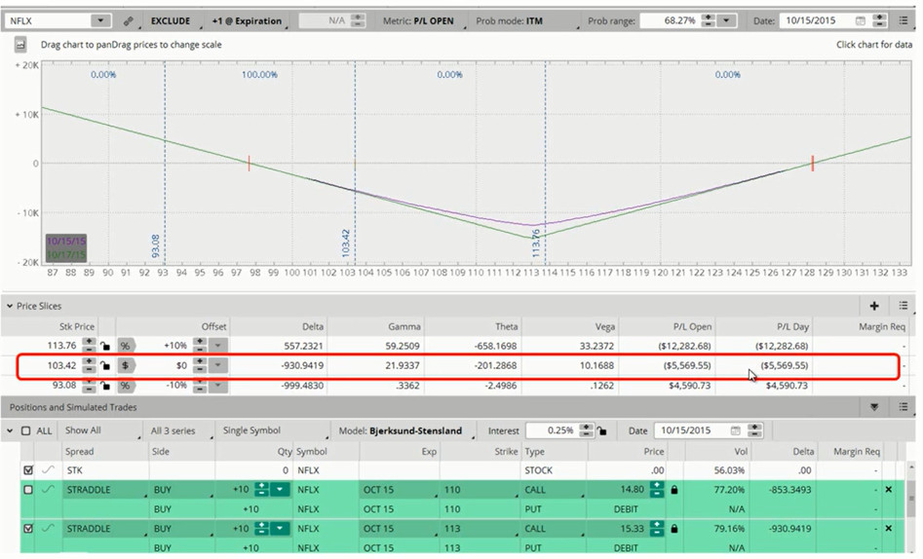Open top toolbar list menu icon

[904, 20]
